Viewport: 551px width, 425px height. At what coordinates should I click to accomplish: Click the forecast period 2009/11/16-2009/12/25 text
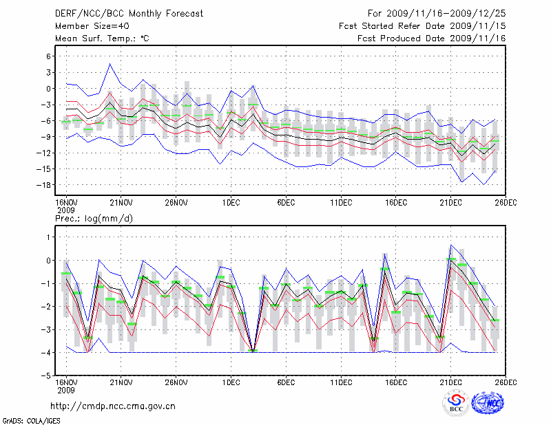[x=437, y=13]
